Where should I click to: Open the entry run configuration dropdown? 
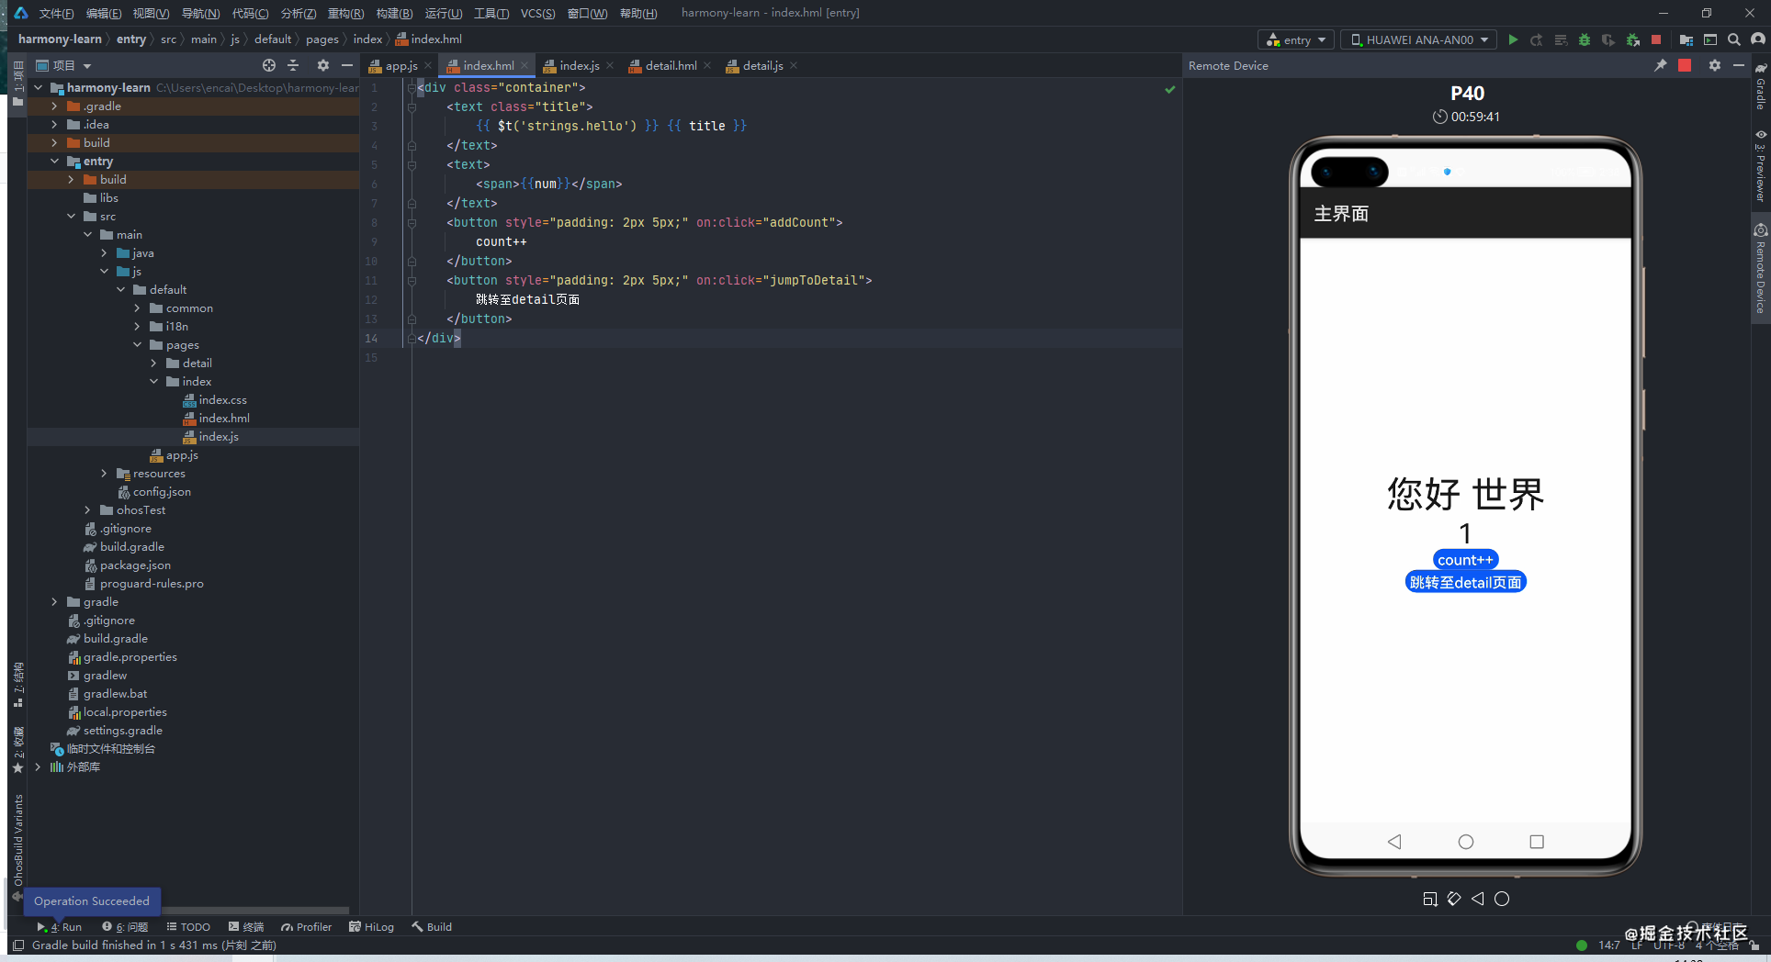1296,39
